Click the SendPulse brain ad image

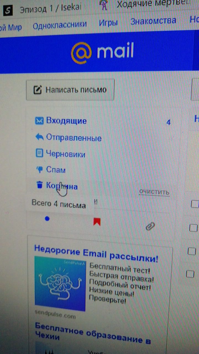click(x=60, y=284)
